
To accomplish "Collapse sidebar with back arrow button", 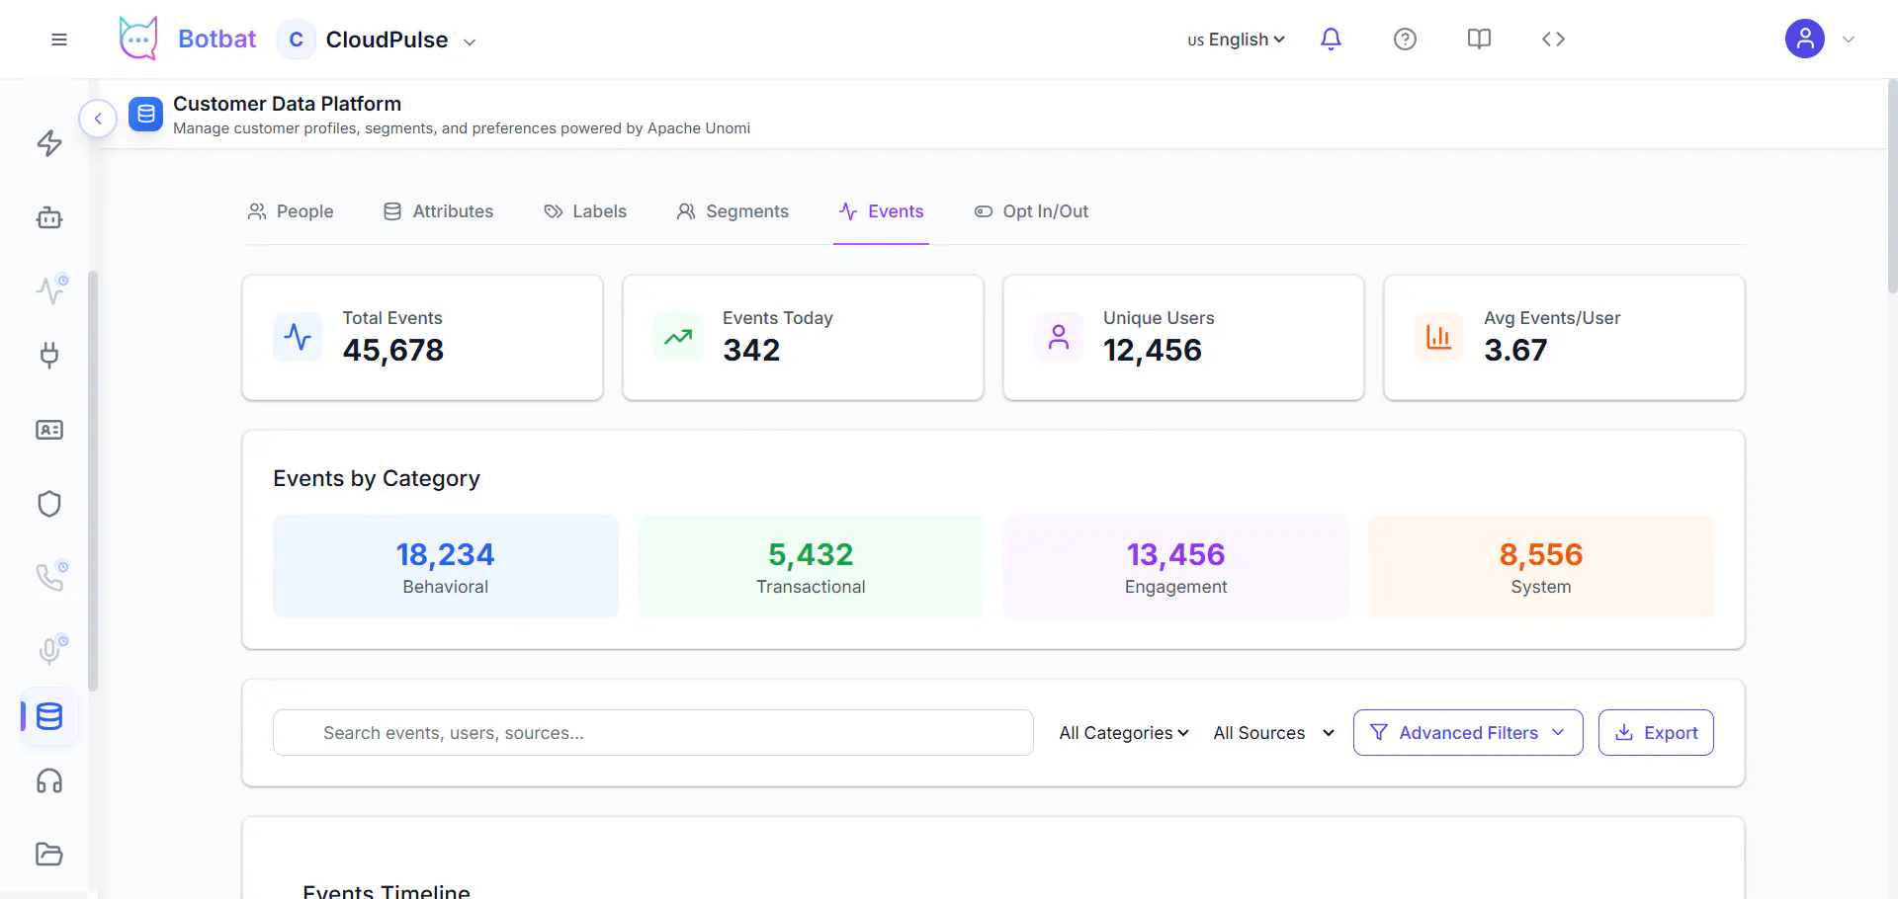I will click(98, 119).
